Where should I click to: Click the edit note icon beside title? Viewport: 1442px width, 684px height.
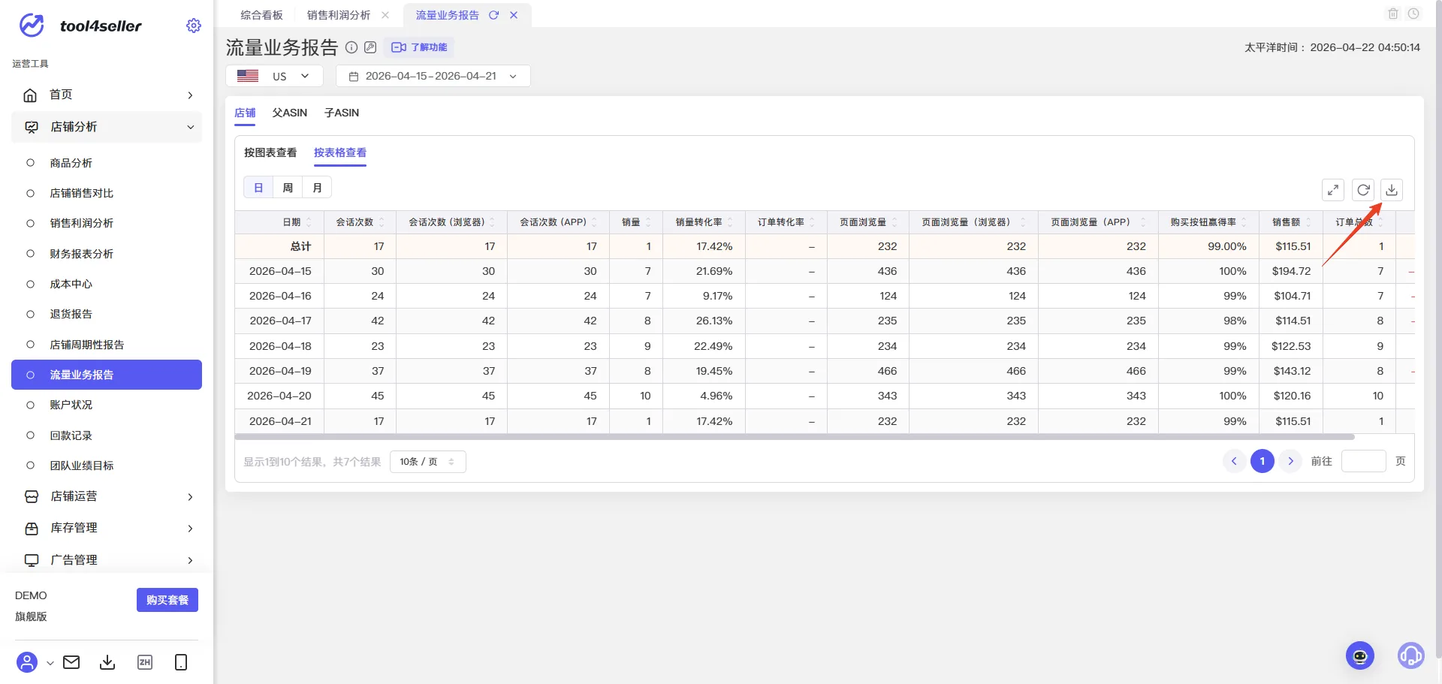tap(370, 47)
